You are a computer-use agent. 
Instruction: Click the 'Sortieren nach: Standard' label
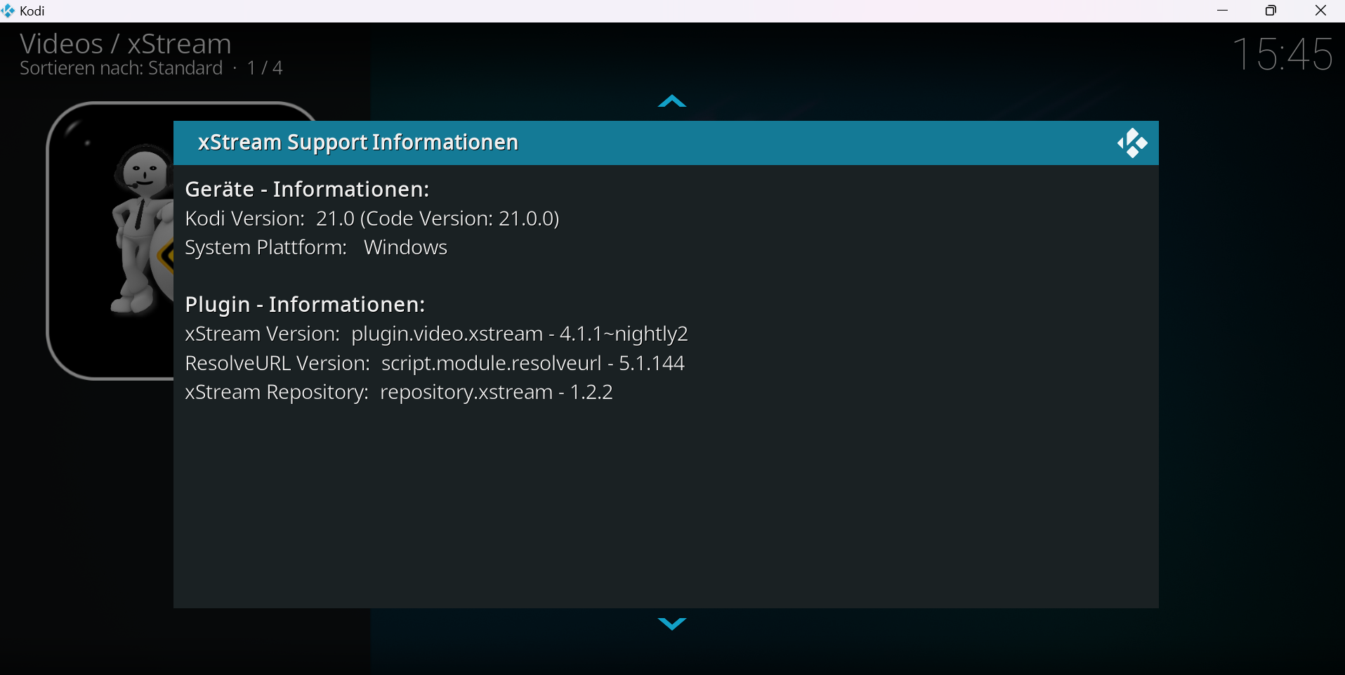point(121,68)
